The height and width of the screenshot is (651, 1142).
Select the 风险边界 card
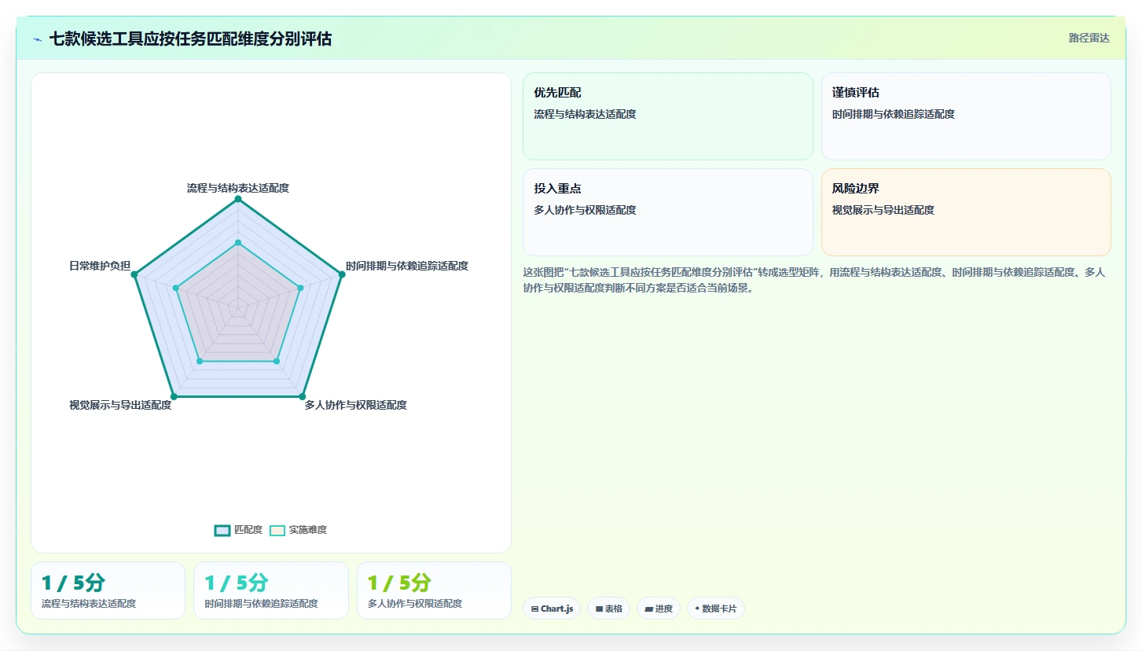[x=966, y=212]
